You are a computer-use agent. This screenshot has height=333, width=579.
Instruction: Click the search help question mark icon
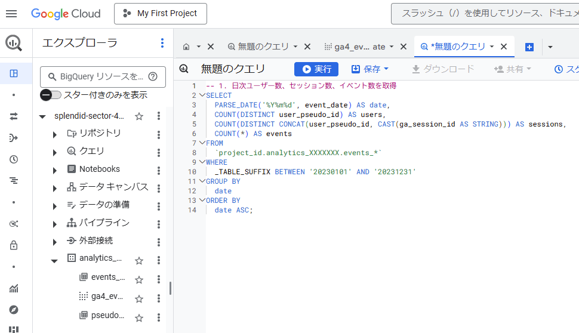point(153,76)
